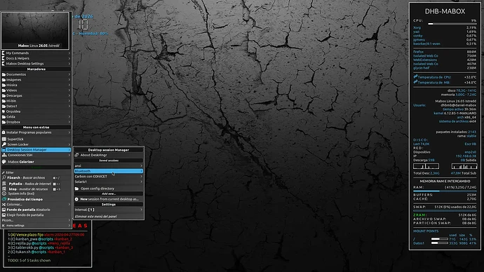Click the Imágenes folder icon

[x=4, y=79]
